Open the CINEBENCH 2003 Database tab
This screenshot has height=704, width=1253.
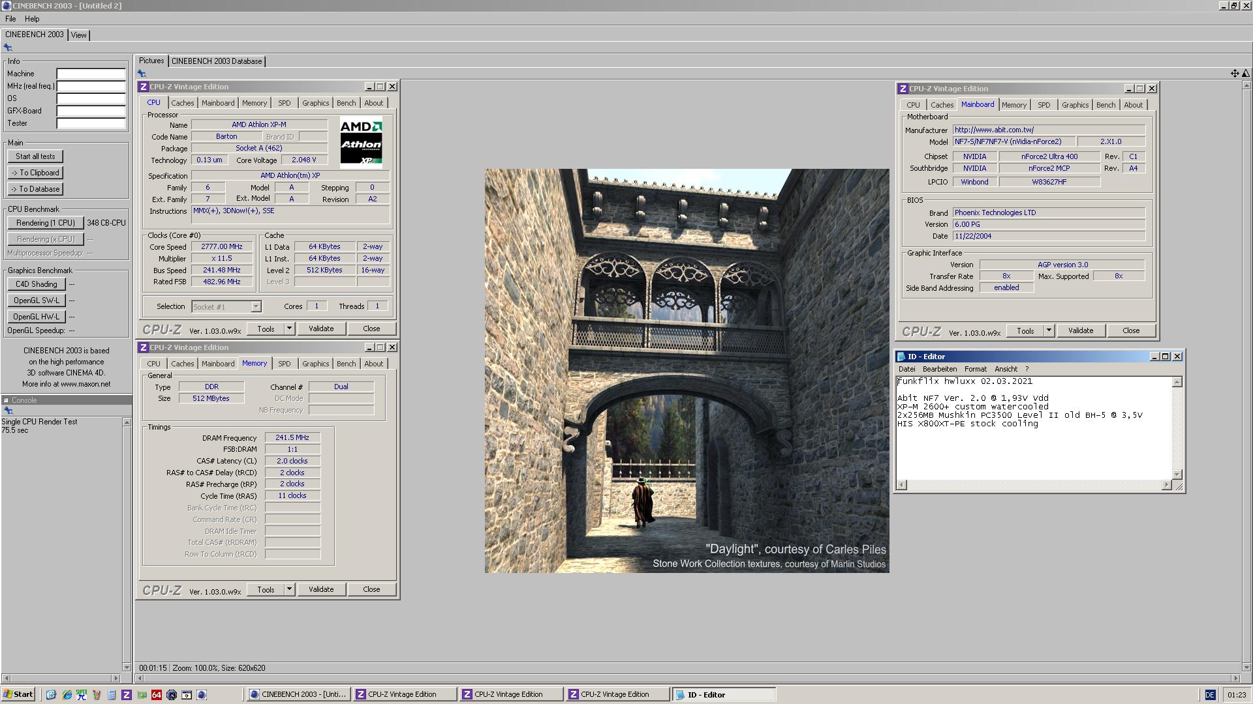point(217,61)
